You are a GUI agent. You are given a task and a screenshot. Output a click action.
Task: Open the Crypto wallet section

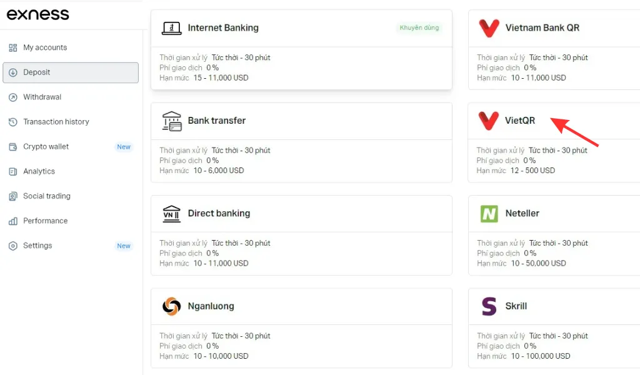46,147
